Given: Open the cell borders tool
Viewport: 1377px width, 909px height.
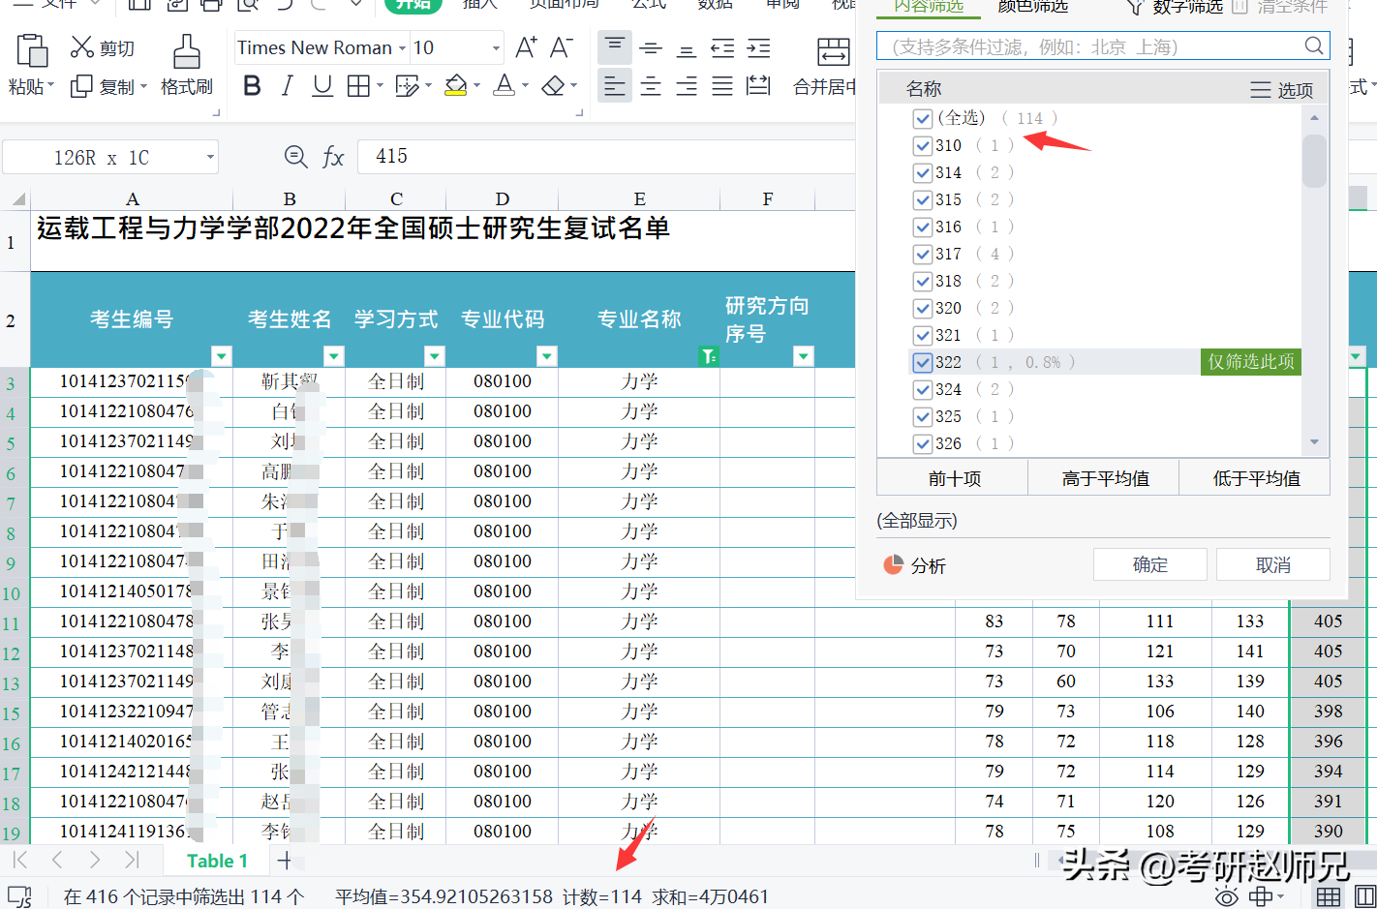Looking at the screenshot, I should 358,86.
